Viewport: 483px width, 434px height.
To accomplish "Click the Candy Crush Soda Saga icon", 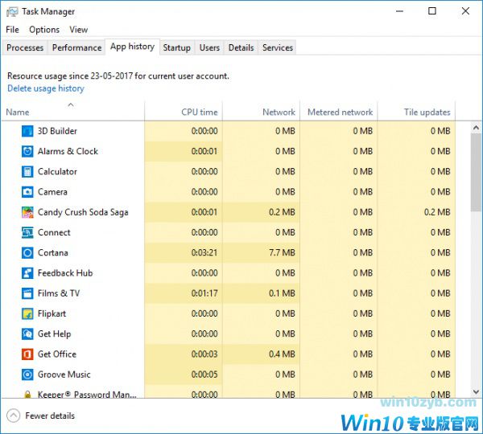I will click(x=27, y=212).
